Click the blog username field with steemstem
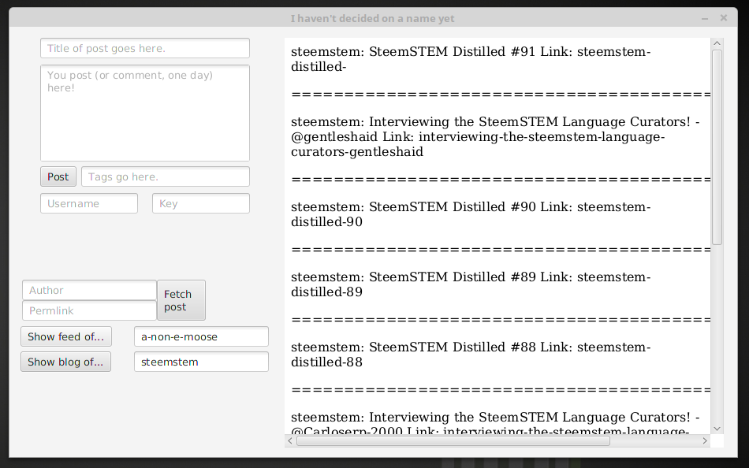Image resolution: width=749 pixels, height=468 pixels. [201, 362]
